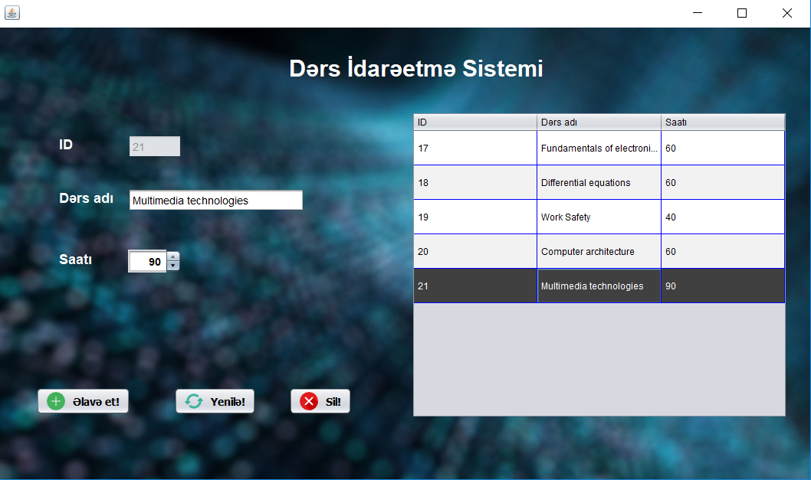Click the ID column header
811x480 pixels.
[x=475, y=122]
